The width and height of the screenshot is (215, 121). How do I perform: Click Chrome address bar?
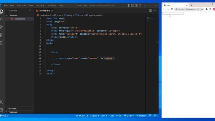(189, 9)
